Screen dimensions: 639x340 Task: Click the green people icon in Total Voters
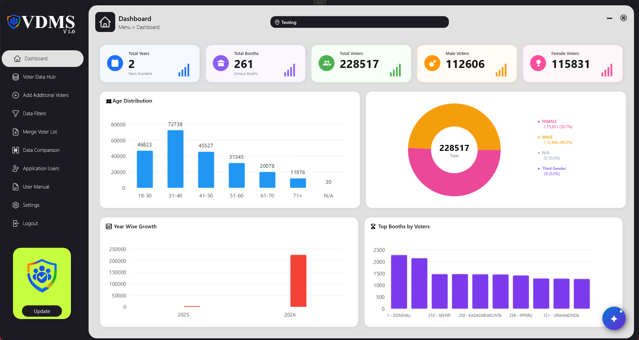click(327, 63)
